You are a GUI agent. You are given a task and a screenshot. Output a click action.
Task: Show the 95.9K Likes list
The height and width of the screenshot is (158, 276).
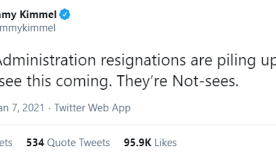point(150,142)
